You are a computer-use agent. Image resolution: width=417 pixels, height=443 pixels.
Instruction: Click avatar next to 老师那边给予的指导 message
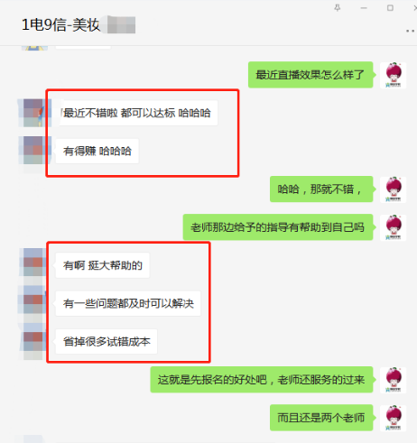pyautogui.click(x=394, y=227)
